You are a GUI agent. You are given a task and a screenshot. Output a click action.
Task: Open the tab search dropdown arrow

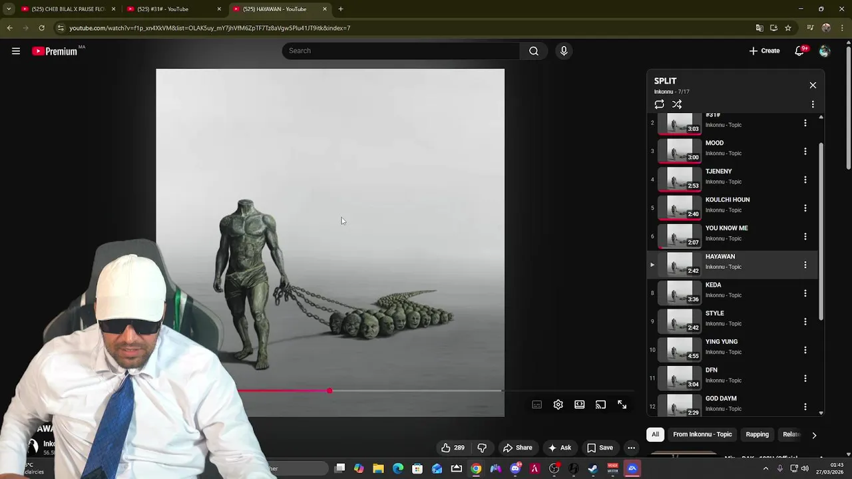click(9, 9)
